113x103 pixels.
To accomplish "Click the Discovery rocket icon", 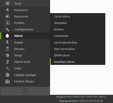I will click(7, 10).
